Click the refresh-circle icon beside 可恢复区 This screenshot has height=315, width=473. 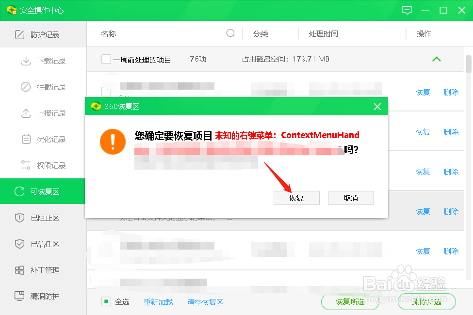coord(19,191)
